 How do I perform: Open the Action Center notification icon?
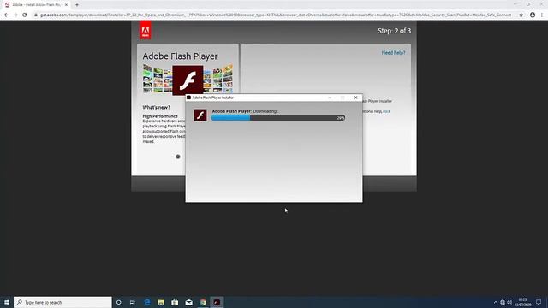tap(539, 302)
